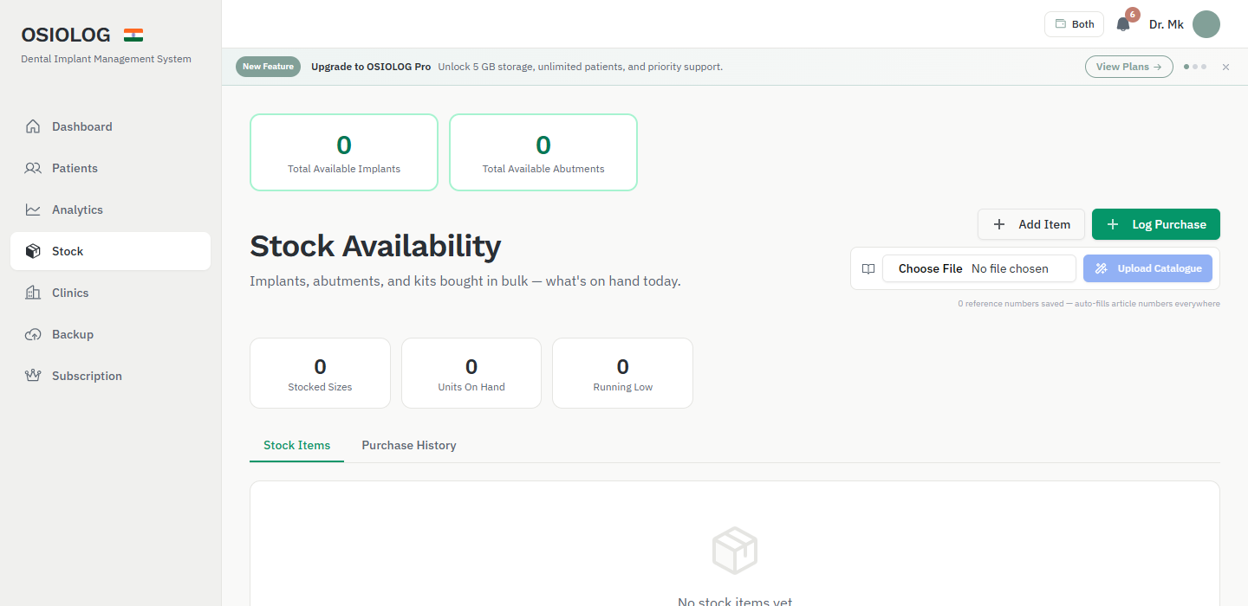Click the Stock box icon in sidebar
Screen dimensions: 1248x606
point(33,251)
